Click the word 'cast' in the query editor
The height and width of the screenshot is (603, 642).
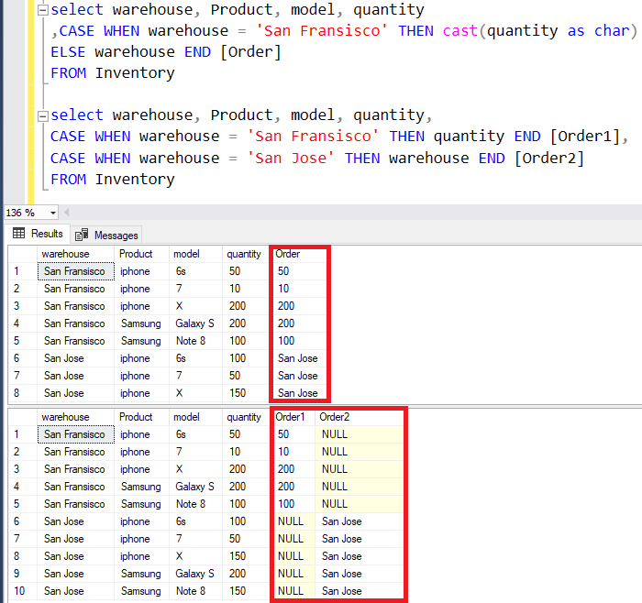click(x=459, y=31)
